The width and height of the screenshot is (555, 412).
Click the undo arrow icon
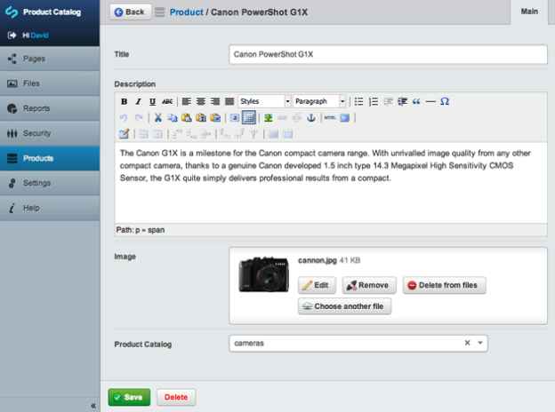tap(124, 118)
